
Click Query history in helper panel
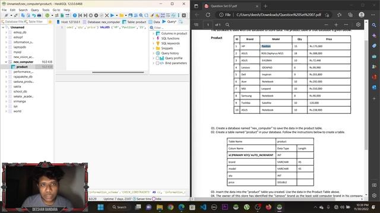pyautogui.click(x=170, y=53)
